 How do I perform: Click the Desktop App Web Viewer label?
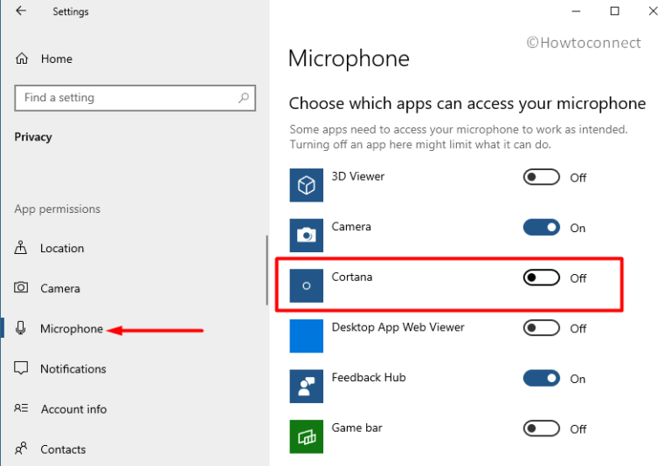[398, 327]
